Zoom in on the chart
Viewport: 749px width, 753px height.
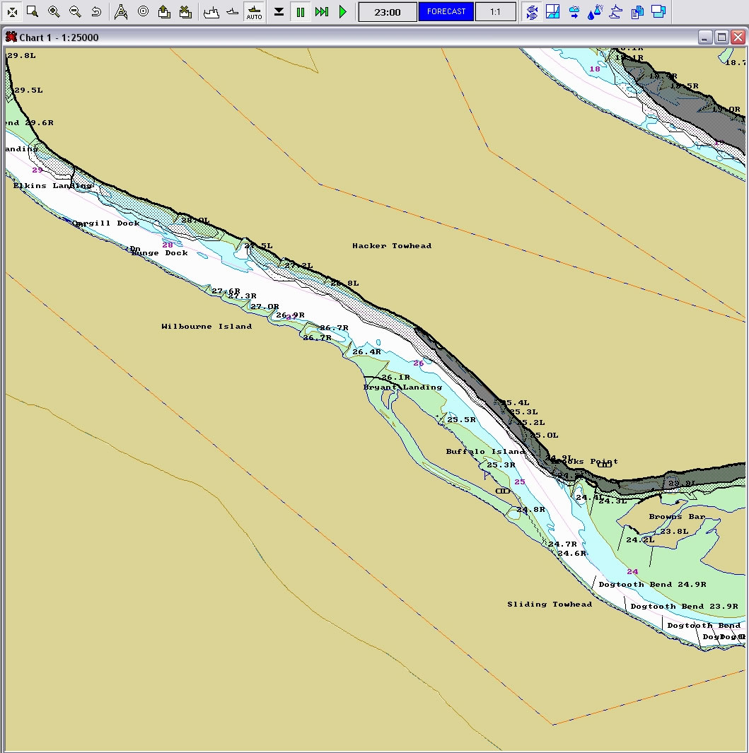(x=54, y=11)
